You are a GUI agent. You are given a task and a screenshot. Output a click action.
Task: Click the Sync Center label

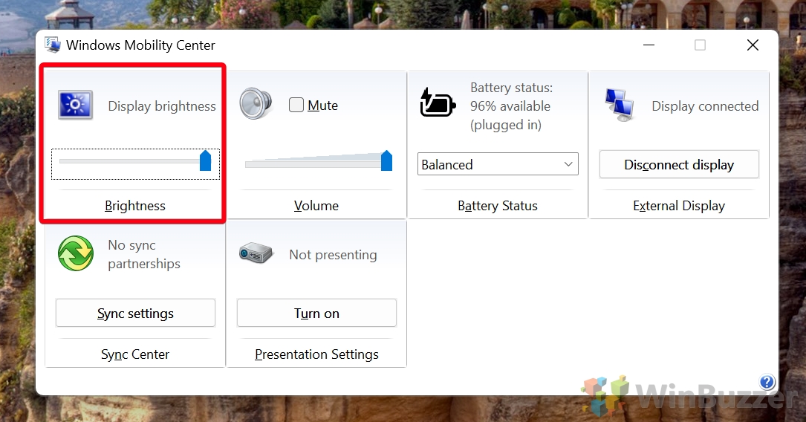pyautogui.click(x=135, y=354)
